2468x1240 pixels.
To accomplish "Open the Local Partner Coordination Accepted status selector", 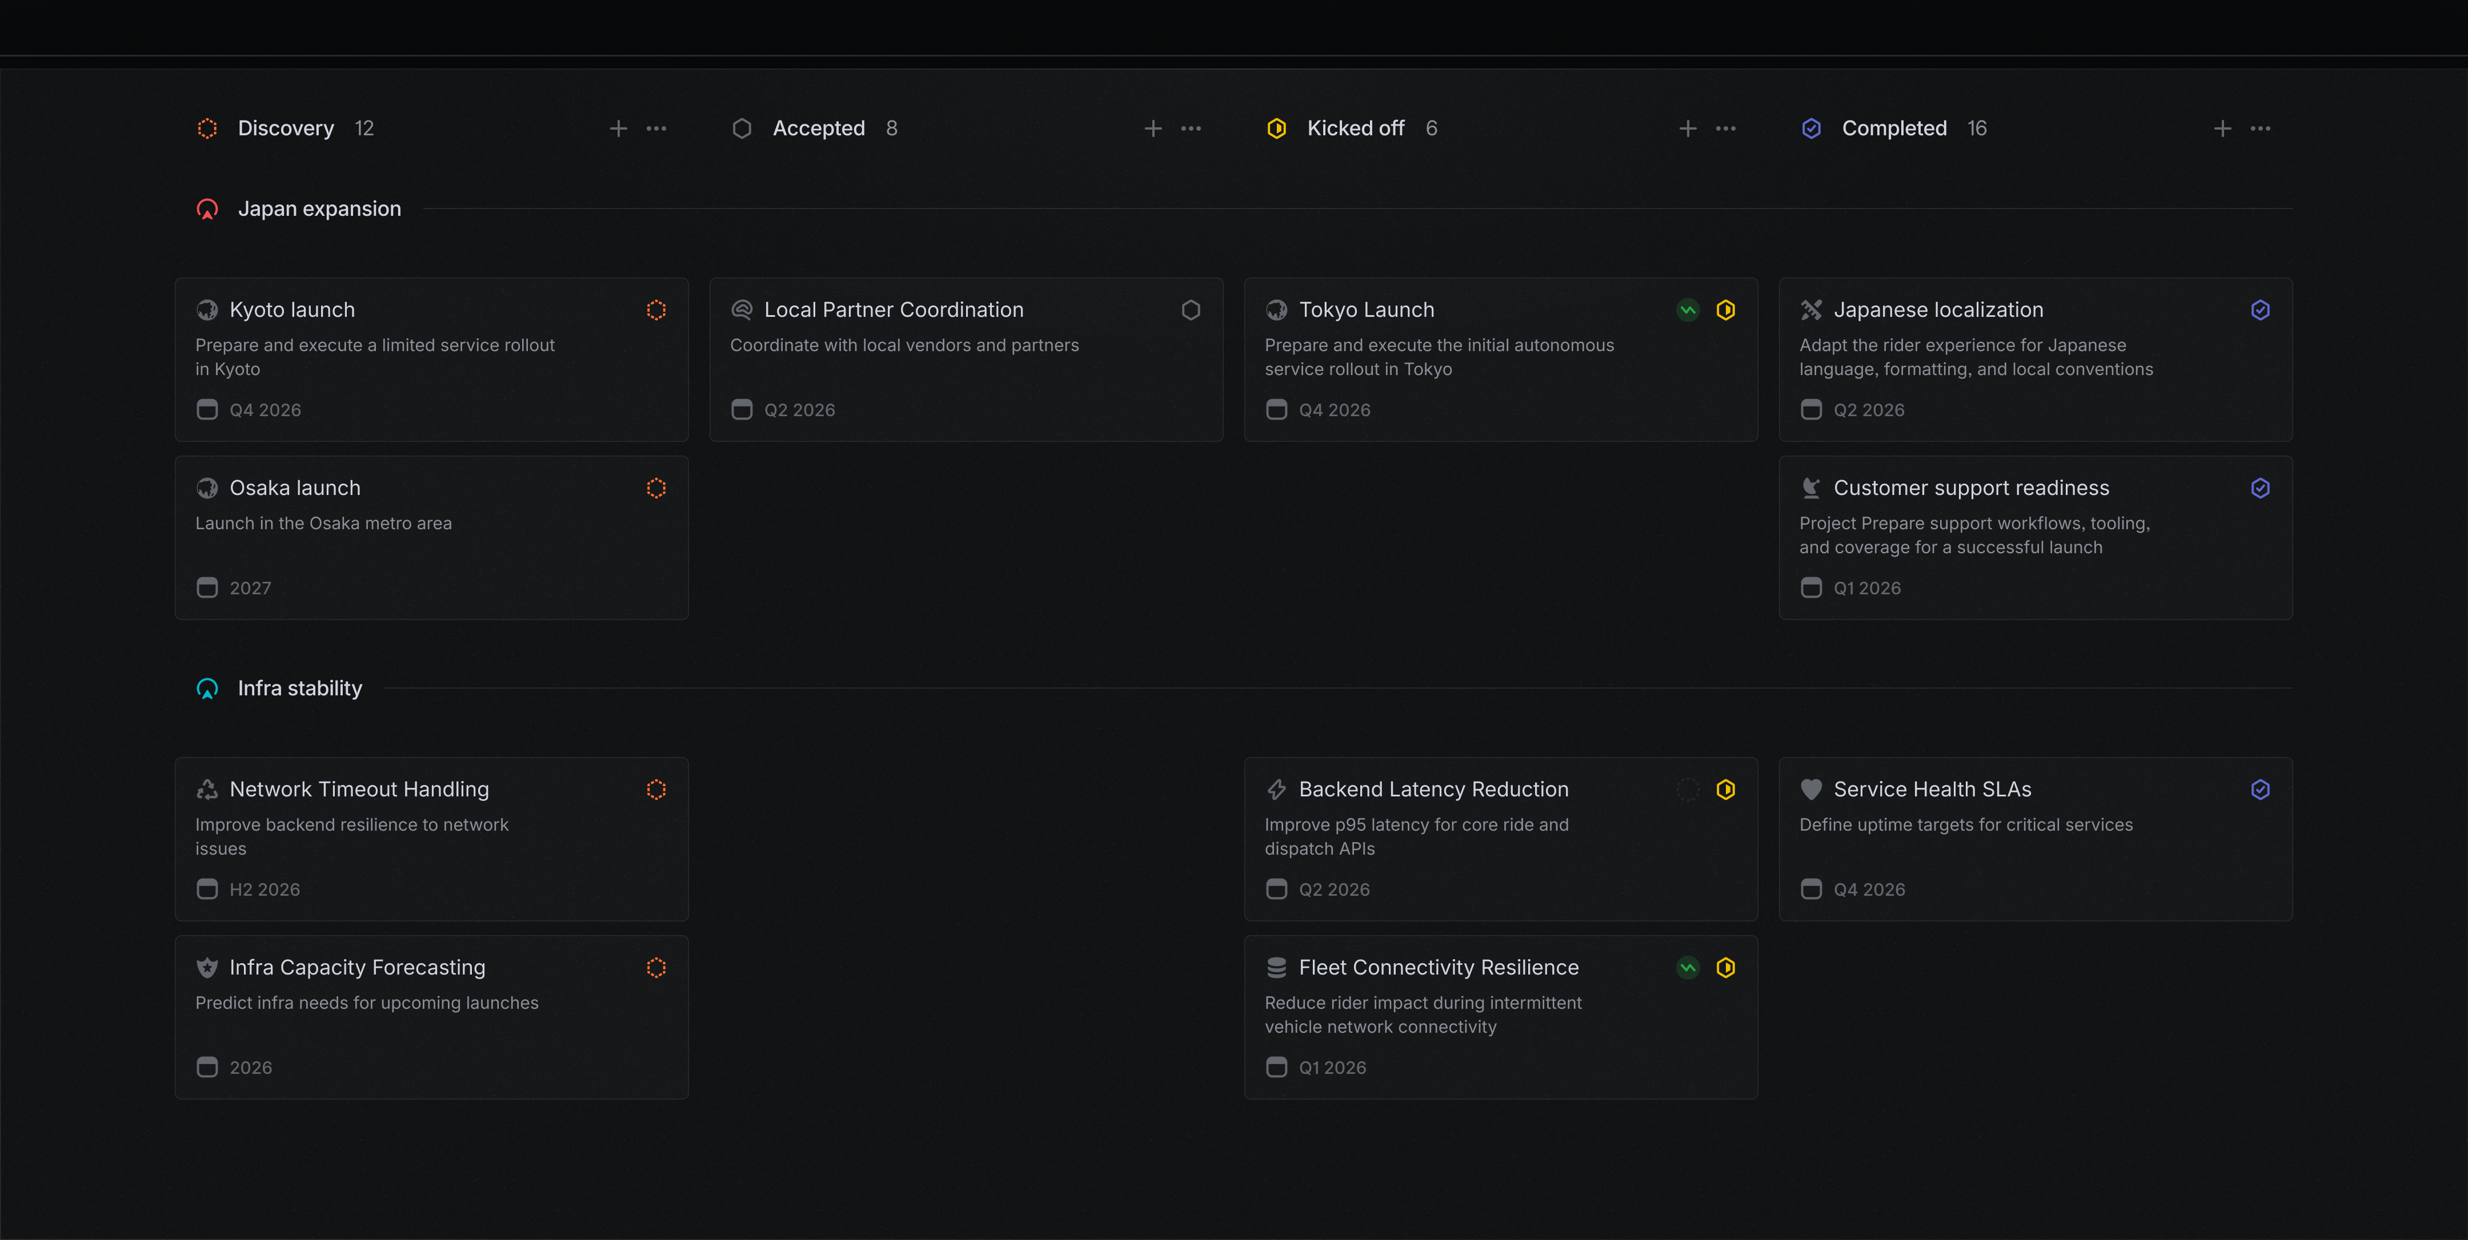I will tap(1191, 310).
